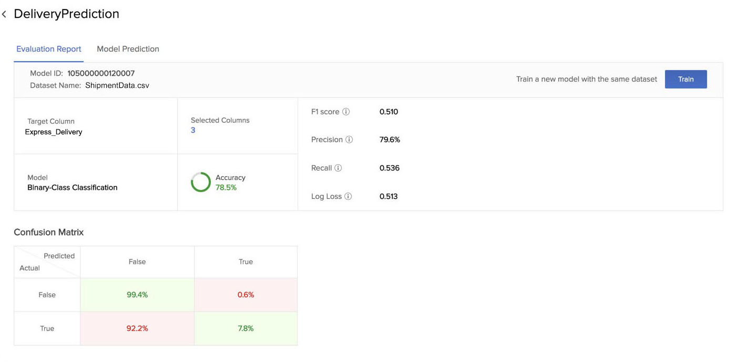734x362 pixels.
Task: View the Recall metric info icon
Action: coord(339,168)
